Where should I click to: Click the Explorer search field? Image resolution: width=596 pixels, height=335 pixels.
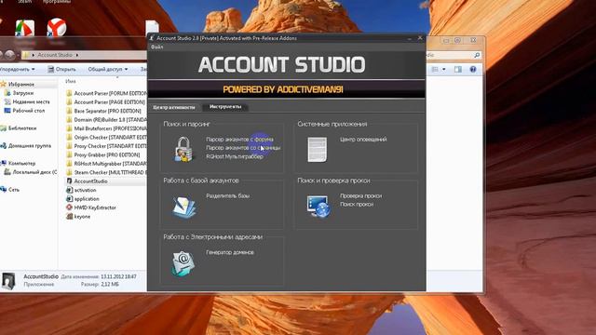pyautogui.click(x=454, y=55)
